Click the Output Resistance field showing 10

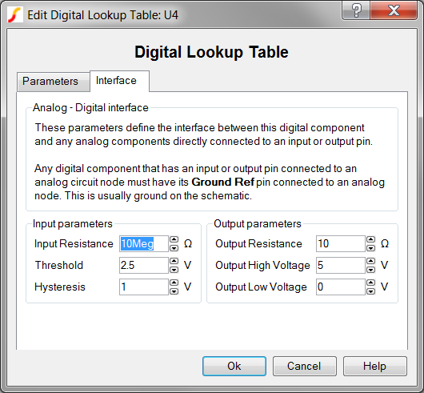pyautogui.click(x=341, y=243)
